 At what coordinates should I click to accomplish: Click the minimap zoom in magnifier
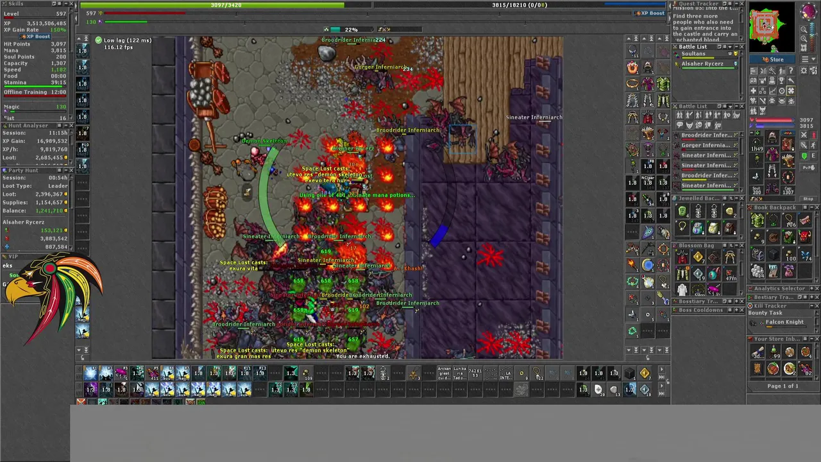804,39
